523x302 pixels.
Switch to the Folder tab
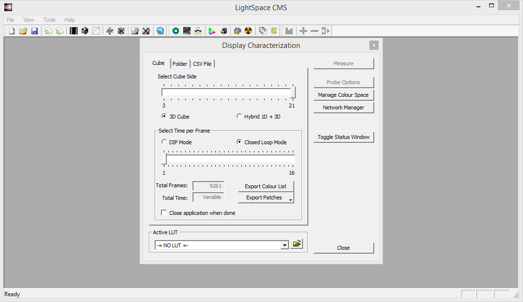[x=180, y=63]
